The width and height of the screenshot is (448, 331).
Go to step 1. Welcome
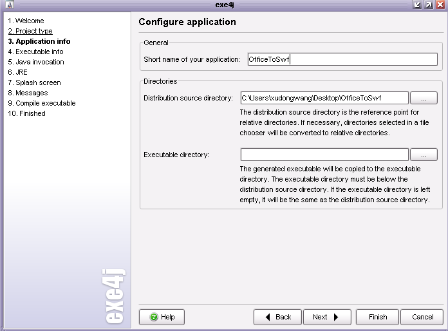tap(26, 21)
